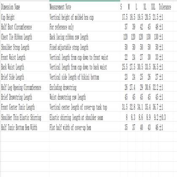Select the Back Waist Length cell
Image resolution: width=177 pixels, height=177 pixels.
click(x=25, y=67)
